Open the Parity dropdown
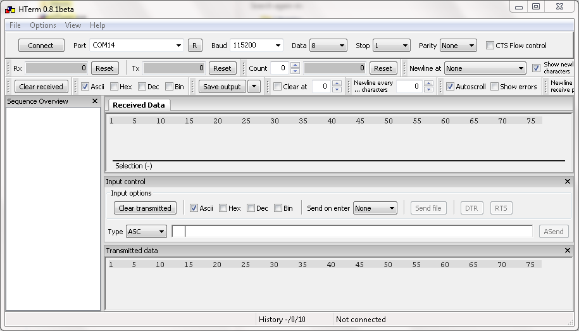579x331 pixels. click(458, 46)
